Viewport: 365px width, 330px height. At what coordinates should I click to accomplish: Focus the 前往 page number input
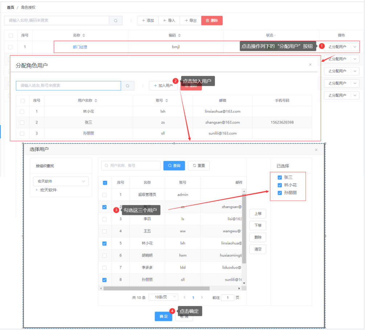[x=227, y=297]
